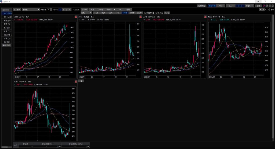Click the help question mark icon
The image size is (275, 149).
click(273, 6)
